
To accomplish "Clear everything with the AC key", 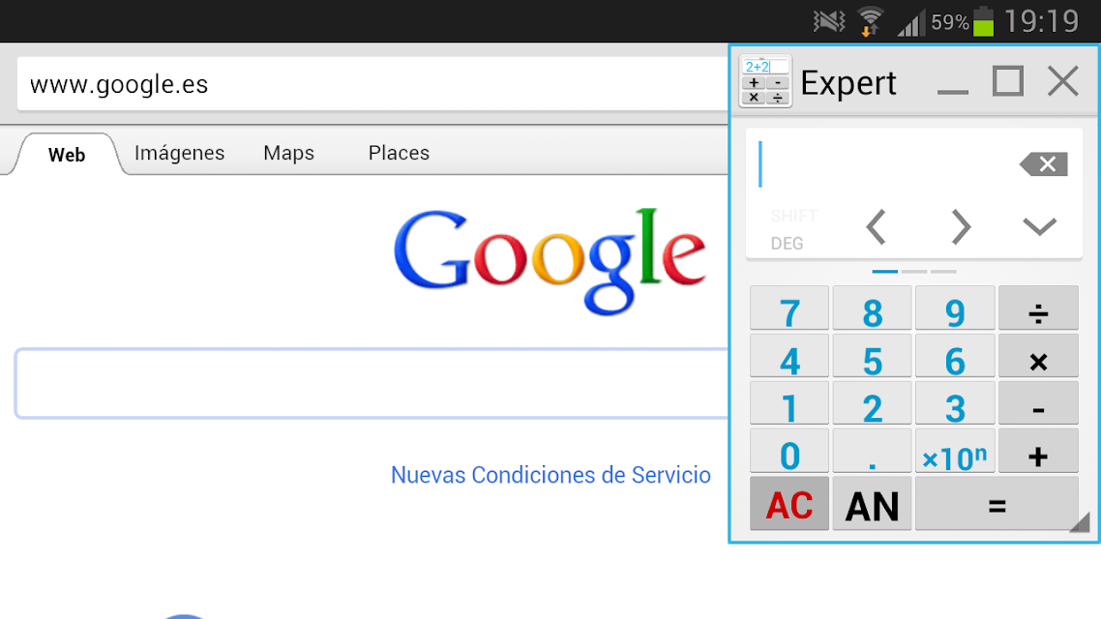I will [x=789, y=504].
